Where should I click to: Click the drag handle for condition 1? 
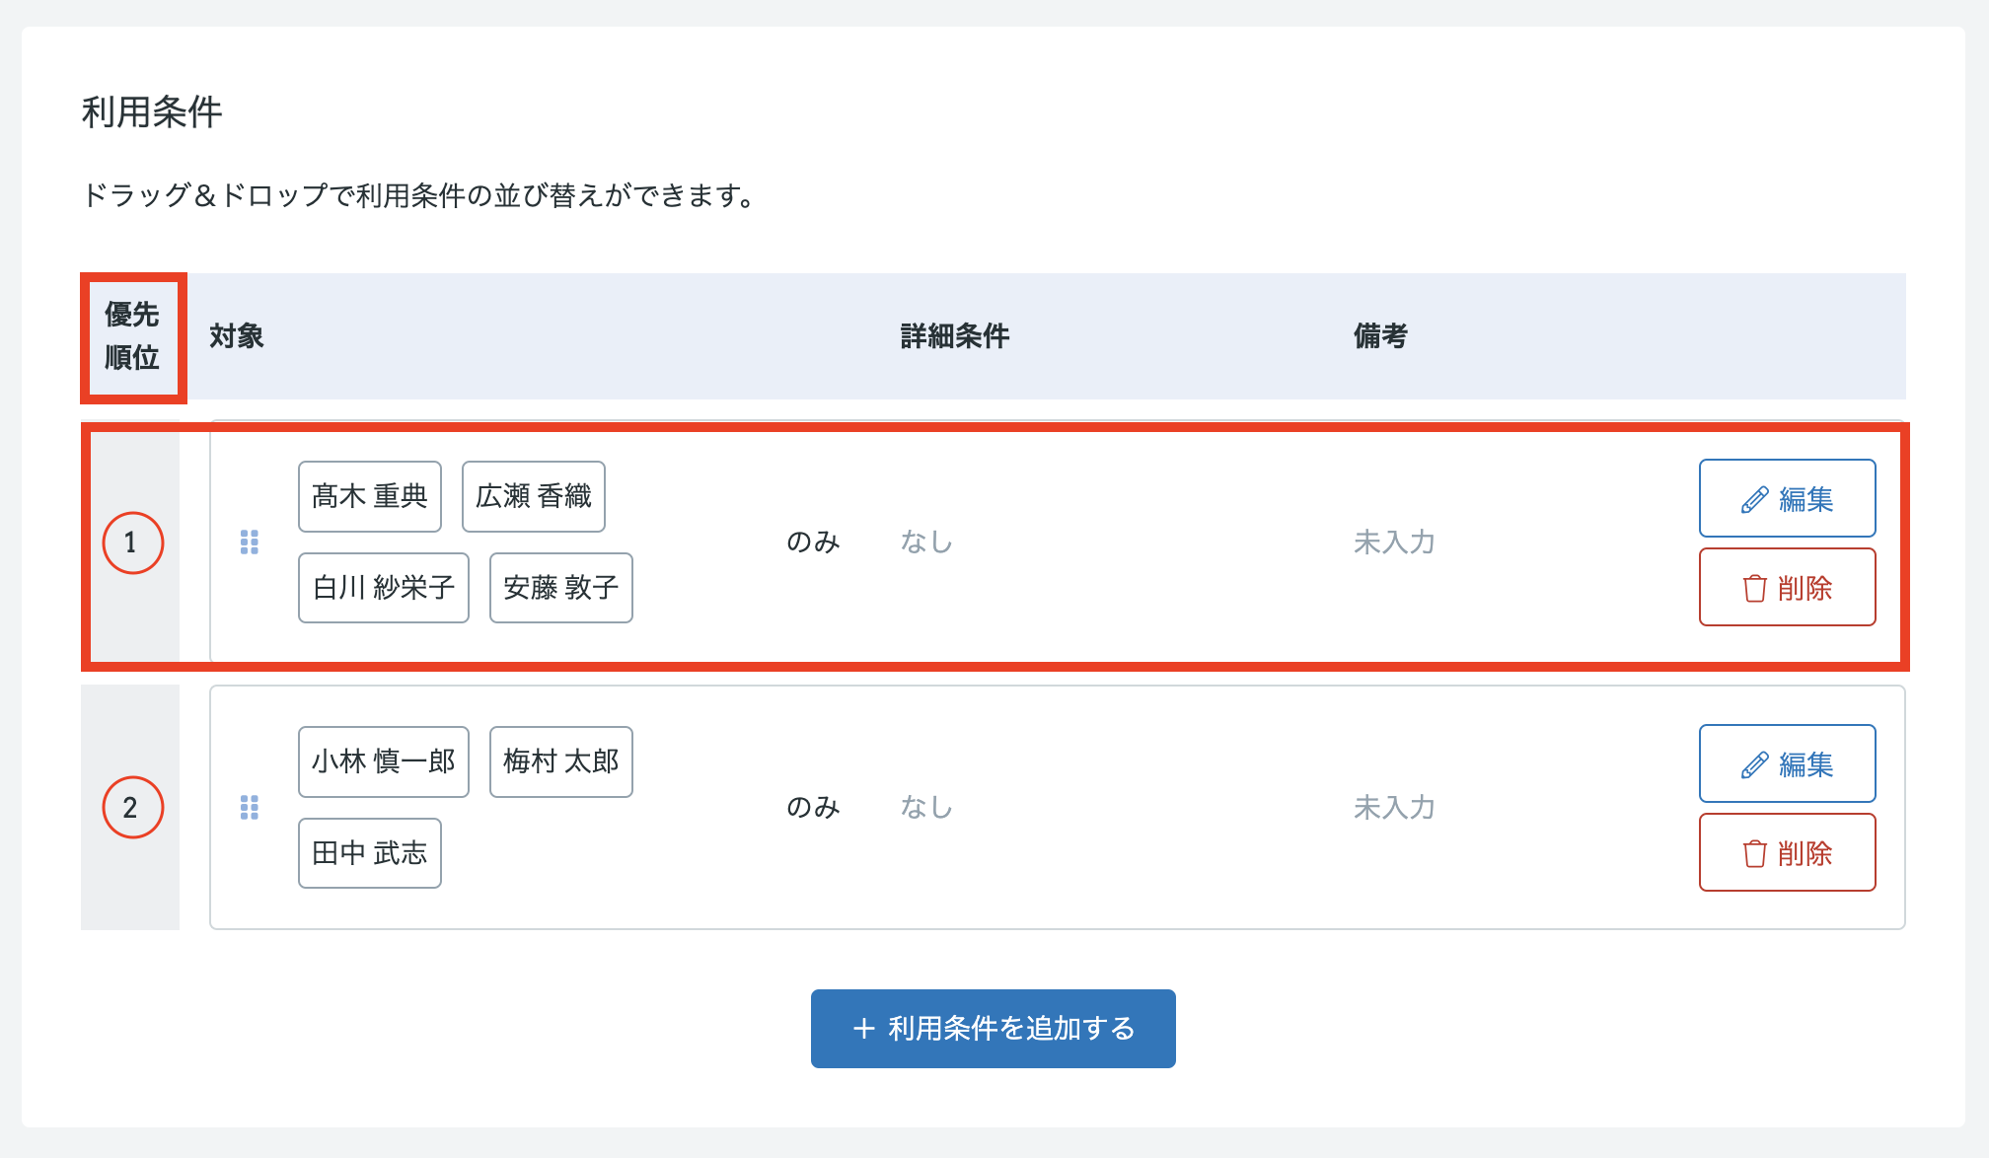click(x=250, y=543)
